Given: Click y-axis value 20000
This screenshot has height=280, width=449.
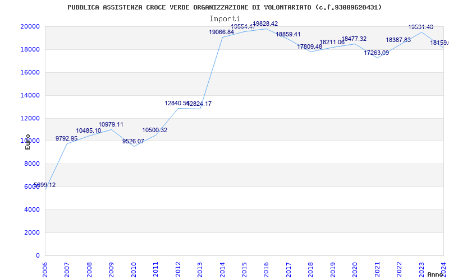Looking at the screenshot, I should coord(30,26).
